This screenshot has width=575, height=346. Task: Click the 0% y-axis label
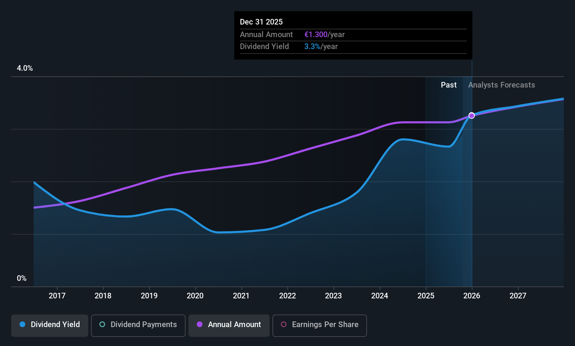tap(22, 278)
